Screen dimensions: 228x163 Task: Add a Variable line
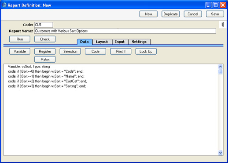coord(20,51)
